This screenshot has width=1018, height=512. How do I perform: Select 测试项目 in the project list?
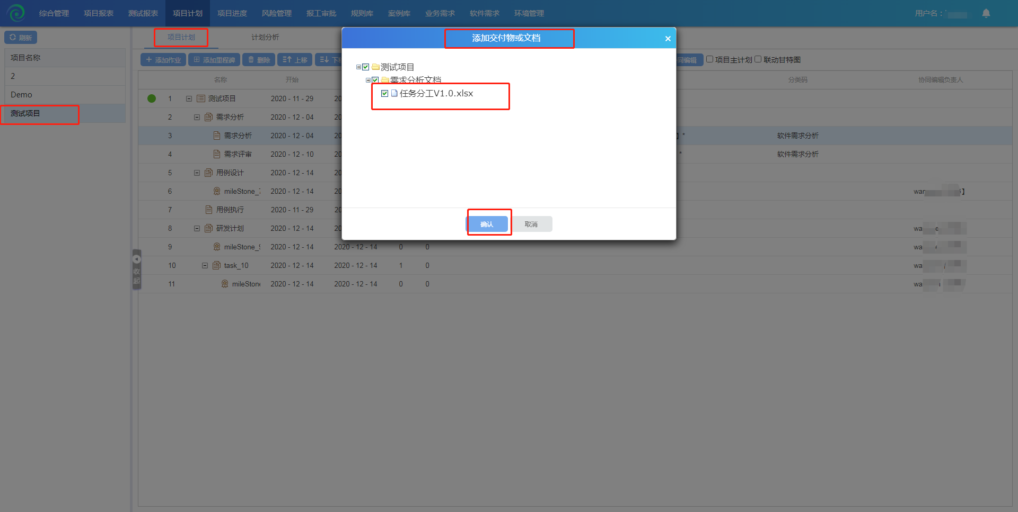pos(65,113)
